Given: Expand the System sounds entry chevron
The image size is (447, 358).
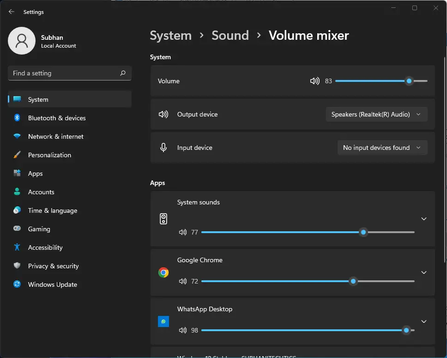Looking at the screenshot, I should click(x=423, y=219).
